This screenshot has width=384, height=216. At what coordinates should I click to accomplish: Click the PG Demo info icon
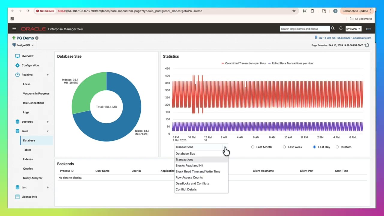37,38
